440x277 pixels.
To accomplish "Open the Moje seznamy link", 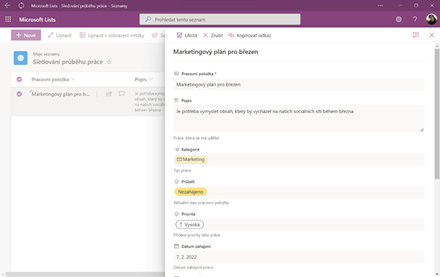I will coord(46,54).
